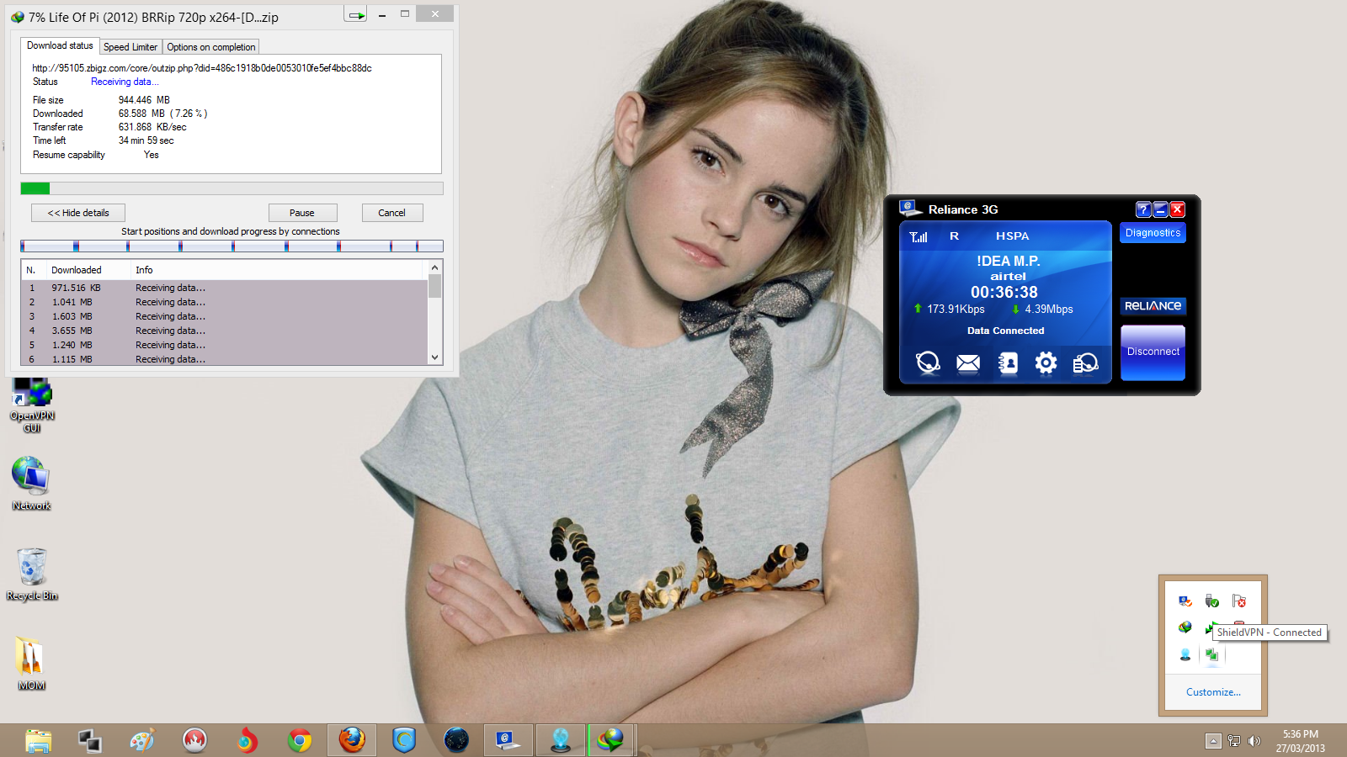Select connection row 4 with 3.655 MB
This screenshot has width=1347, height=757.
225,331
